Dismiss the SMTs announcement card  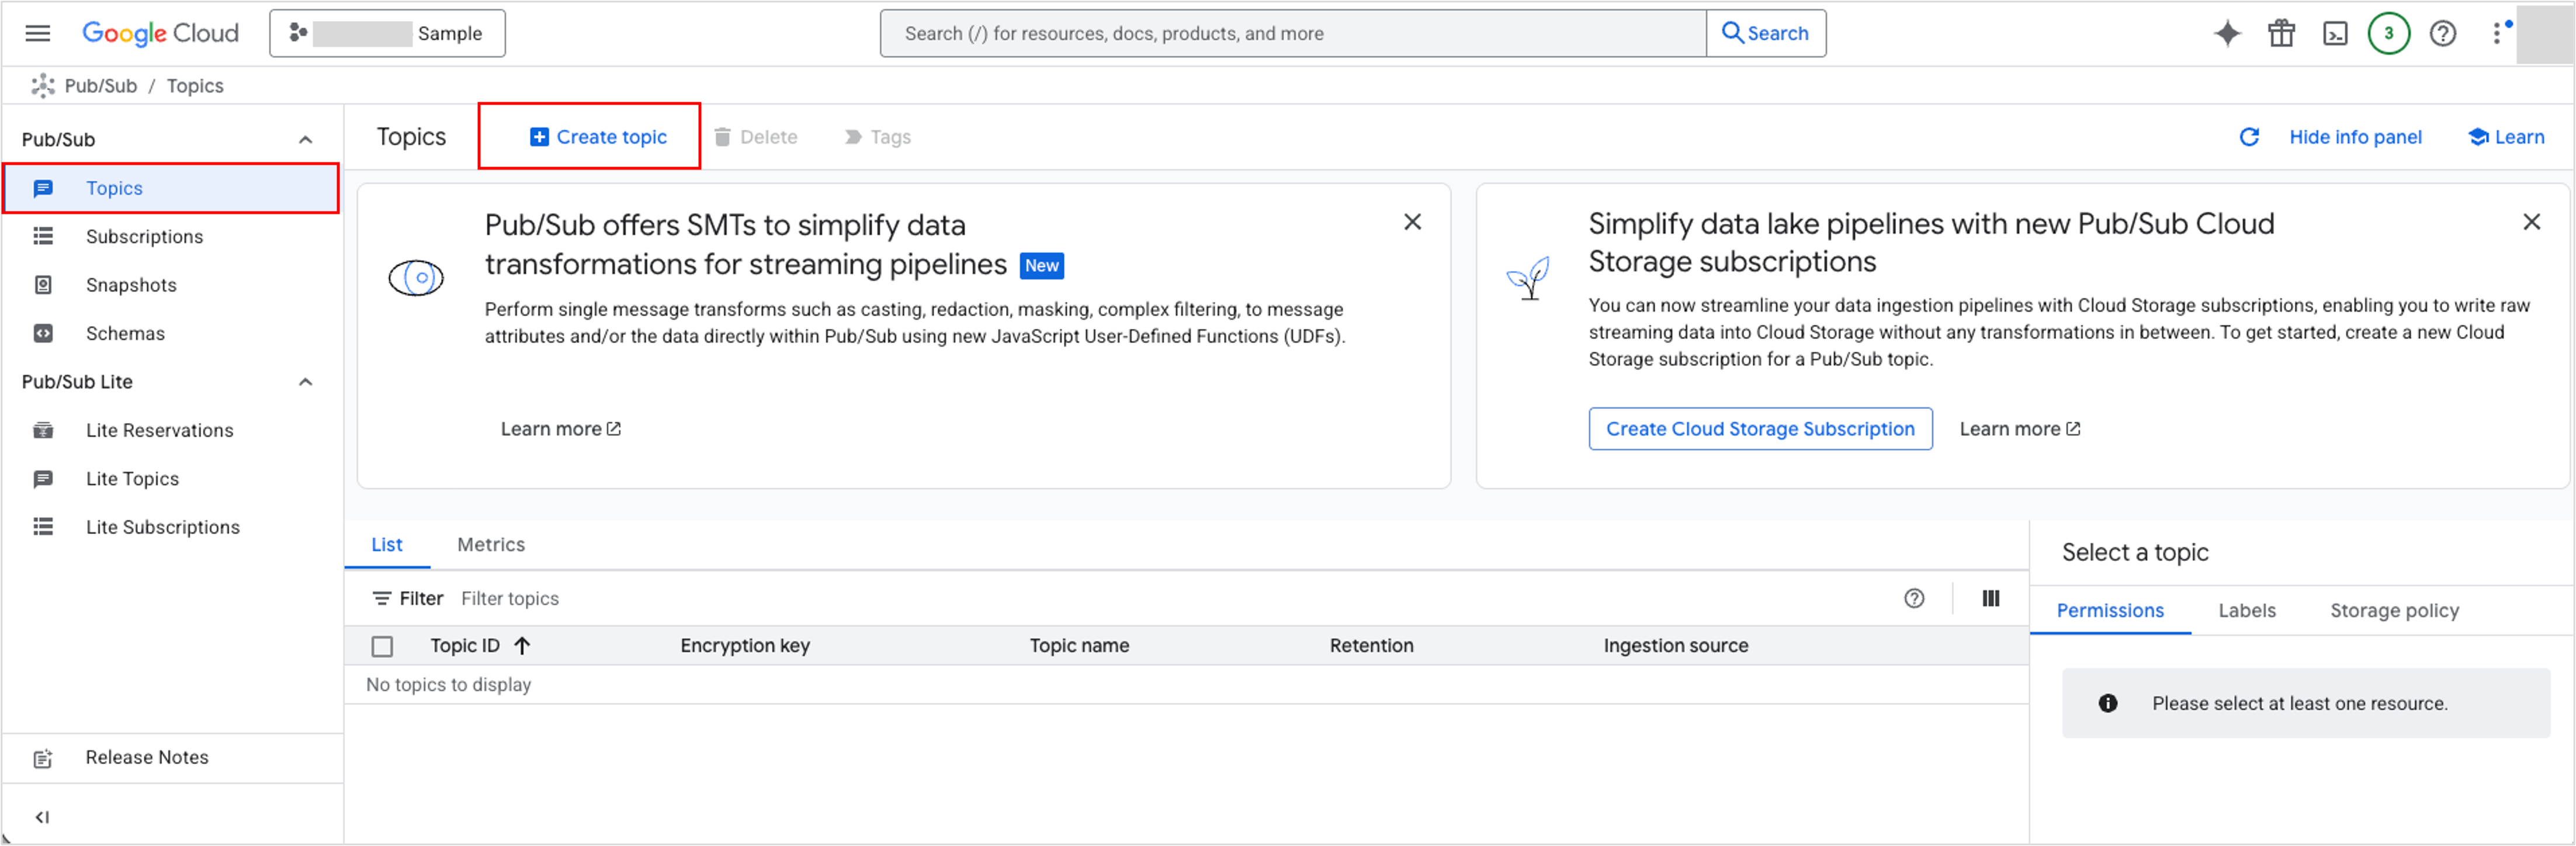[1412, 222]
